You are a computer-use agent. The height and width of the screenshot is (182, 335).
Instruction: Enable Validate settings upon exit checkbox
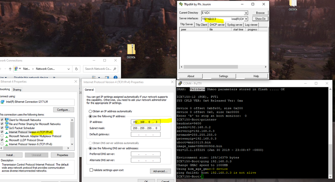[x=91, y=170]
